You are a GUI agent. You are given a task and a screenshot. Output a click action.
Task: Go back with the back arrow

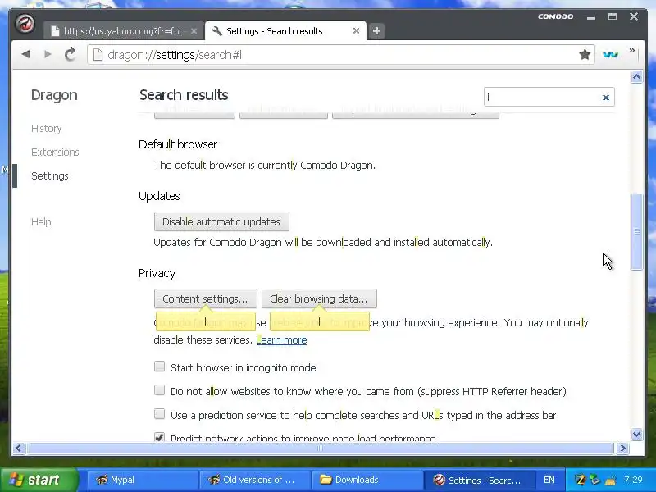(26, 54)
